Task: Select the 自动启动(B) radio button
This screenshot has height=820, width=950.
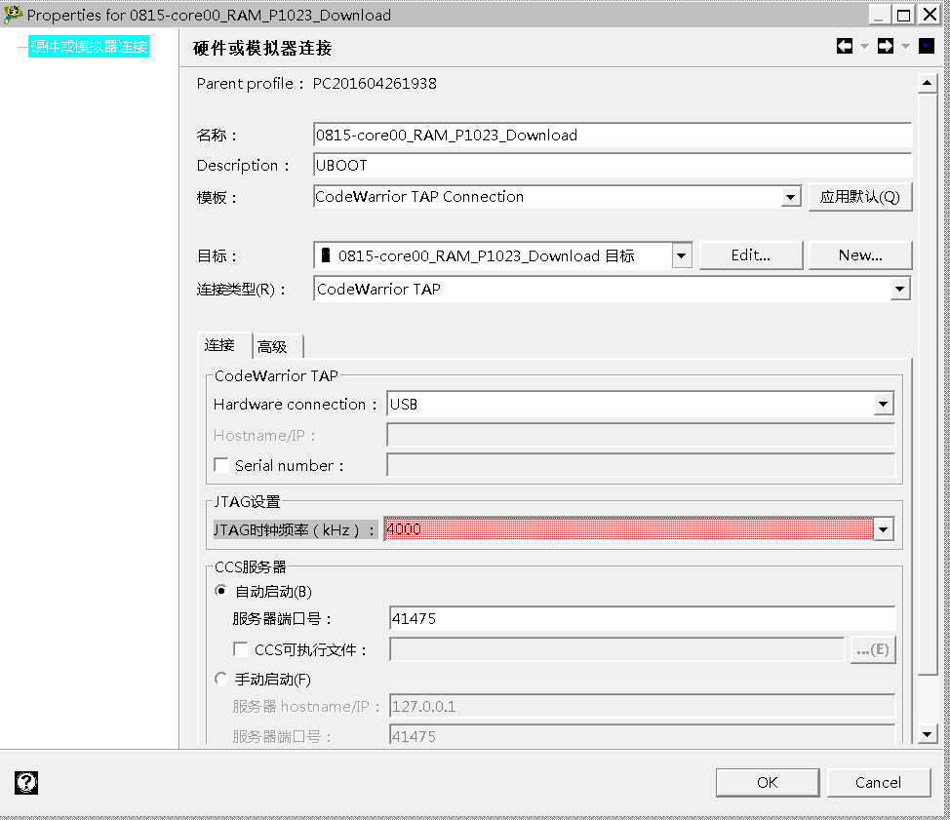Action: [221, 591]
